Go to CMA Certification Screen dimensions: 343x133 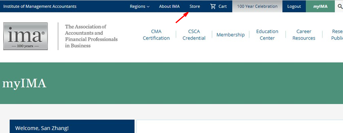point(156,35)
